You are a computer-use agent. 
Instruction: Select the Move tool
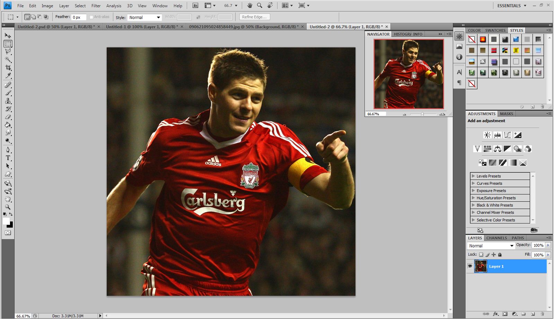(x=8, y=35)
